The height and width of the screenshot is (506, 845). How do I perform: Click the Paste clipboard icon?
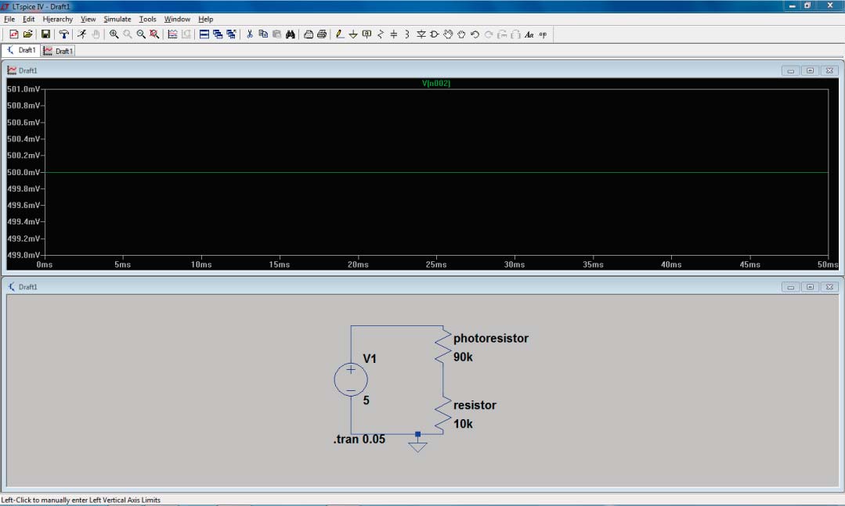(276, 34)
